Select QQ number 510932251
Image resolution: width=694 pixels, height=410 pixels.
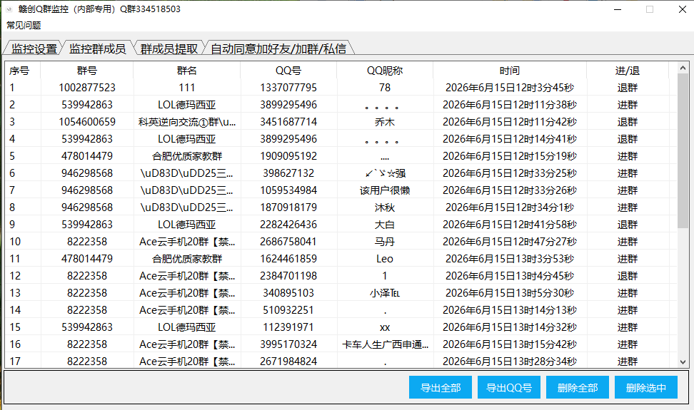288,310
